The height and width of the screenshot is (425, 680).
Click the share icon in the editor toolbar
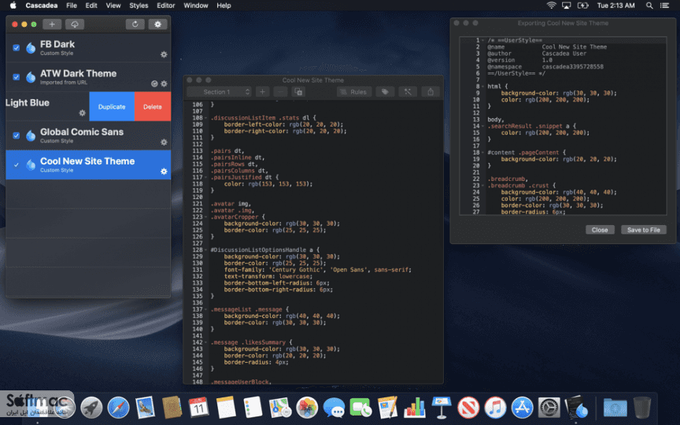(431, 91)
